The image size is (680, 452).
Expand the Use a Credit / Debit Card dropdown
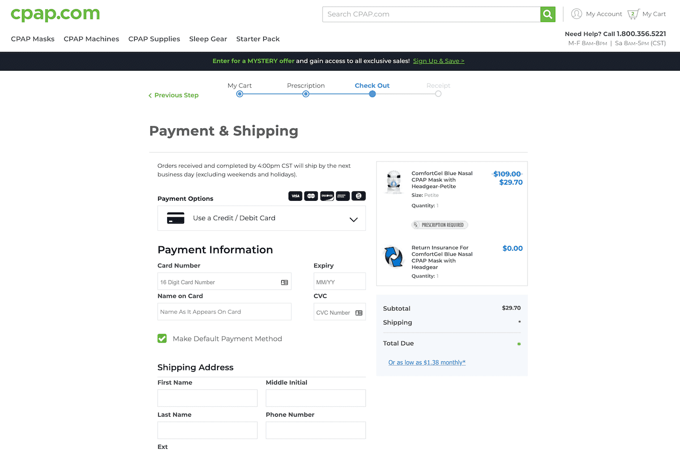click(x=262, y=218)
